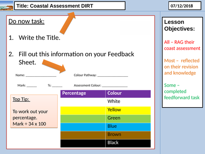
Task: Click the 'Percentage' table header cell
Action: [83, 94]
